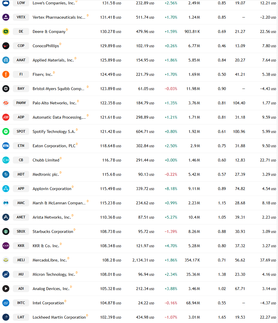Click MercadoLibre price 2,134.31 USD
Screen dimensions: 278x323
point(143,260)
